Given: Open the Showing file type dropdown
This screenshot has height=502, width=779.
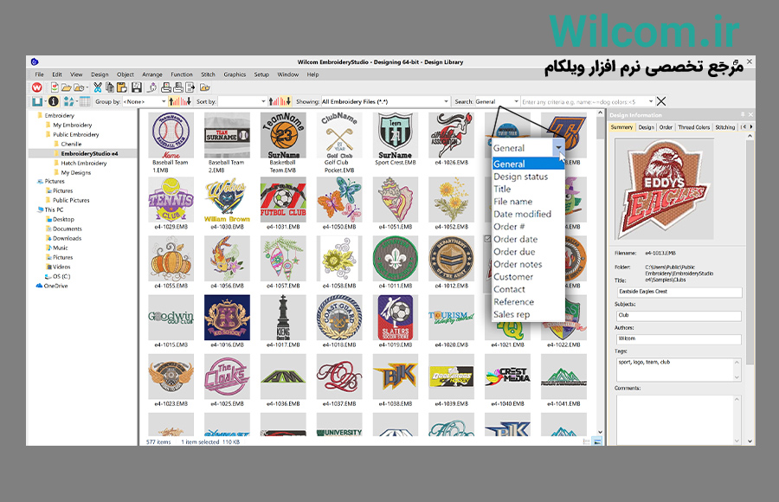Looking at the screenshot, I should (x=446, y=101).
